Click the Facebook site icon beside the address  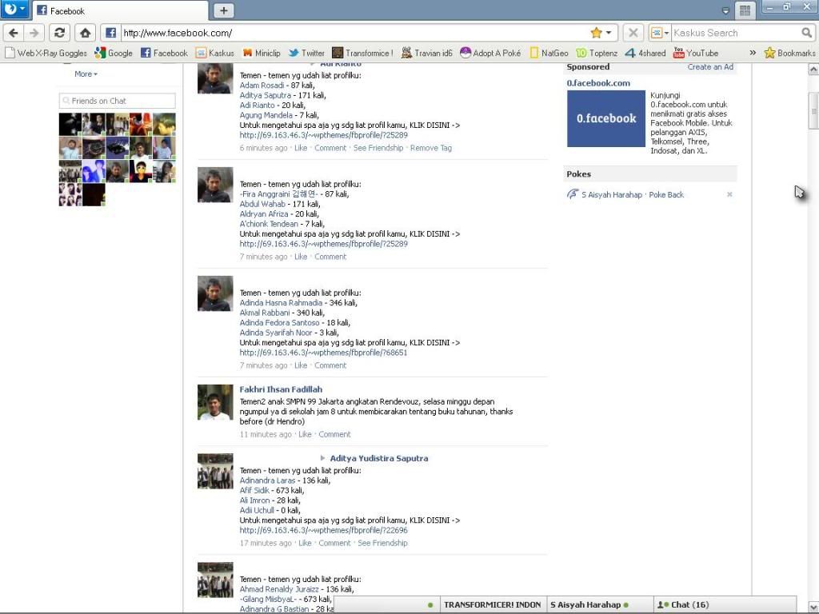click(x=110, y=33)
